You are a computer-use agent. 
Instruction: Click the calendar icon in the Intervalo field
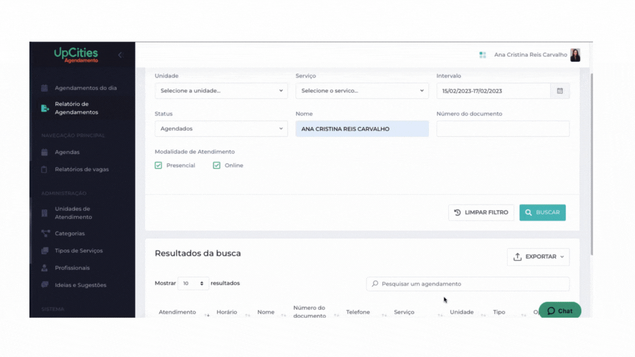[559, 91]
